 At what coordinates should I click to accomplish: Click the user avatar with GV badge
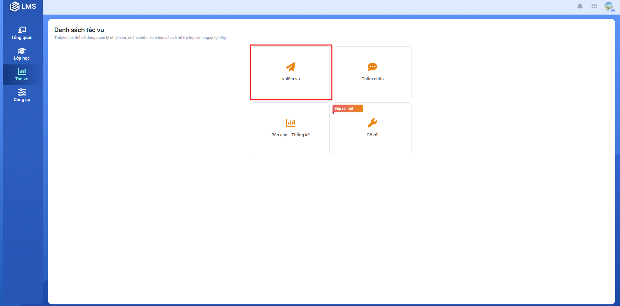[x=609, y=6]
